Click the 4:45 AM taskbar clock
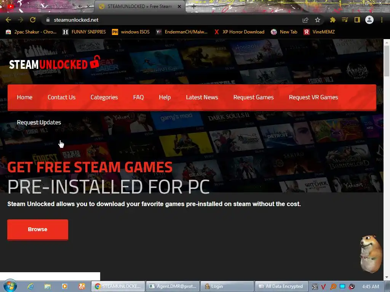Viewport: 390px width, 292px height. click(371, 287)
